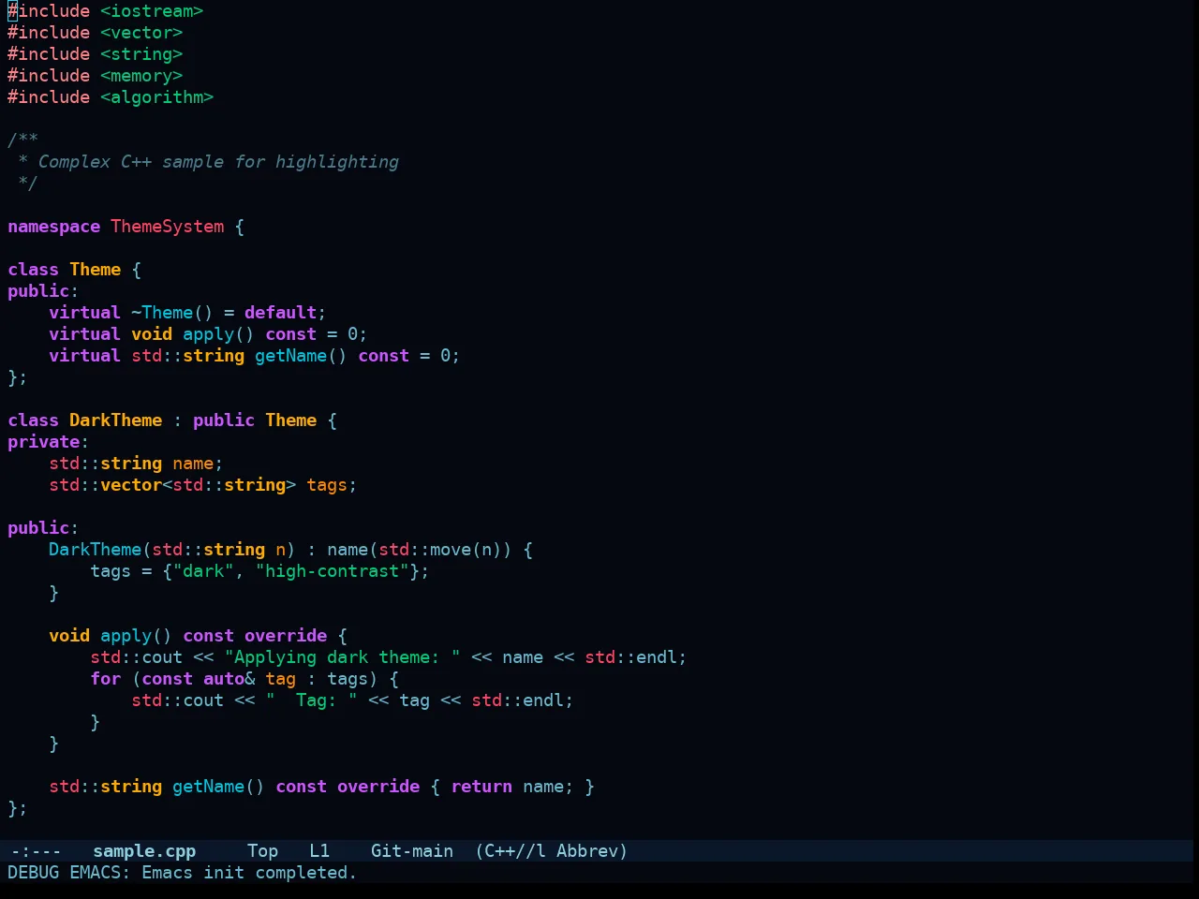Screen dimensions: 1199x899
Task: Click the ThemeSystem namespace name
Action: tap(168, 227)
